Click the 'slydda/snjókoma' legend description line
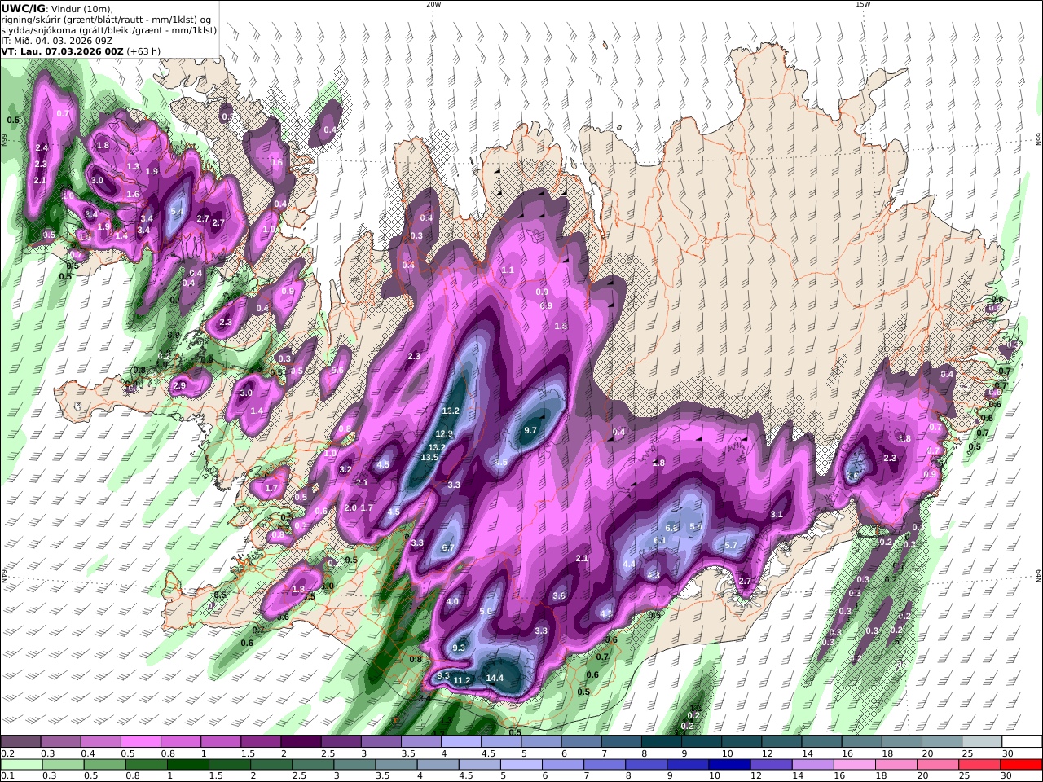1043x782 pixels. 109,30
